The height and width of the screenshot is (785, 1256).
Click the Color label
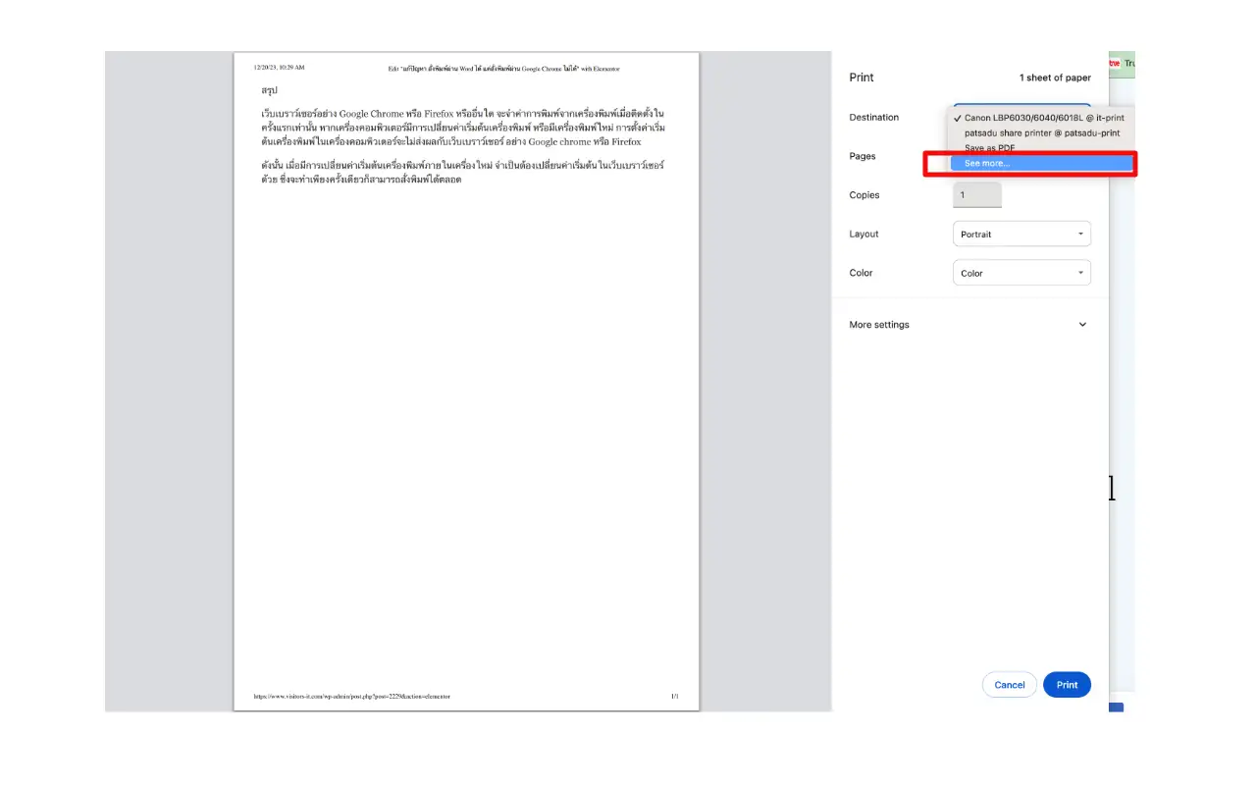click(x=861, y=273)
